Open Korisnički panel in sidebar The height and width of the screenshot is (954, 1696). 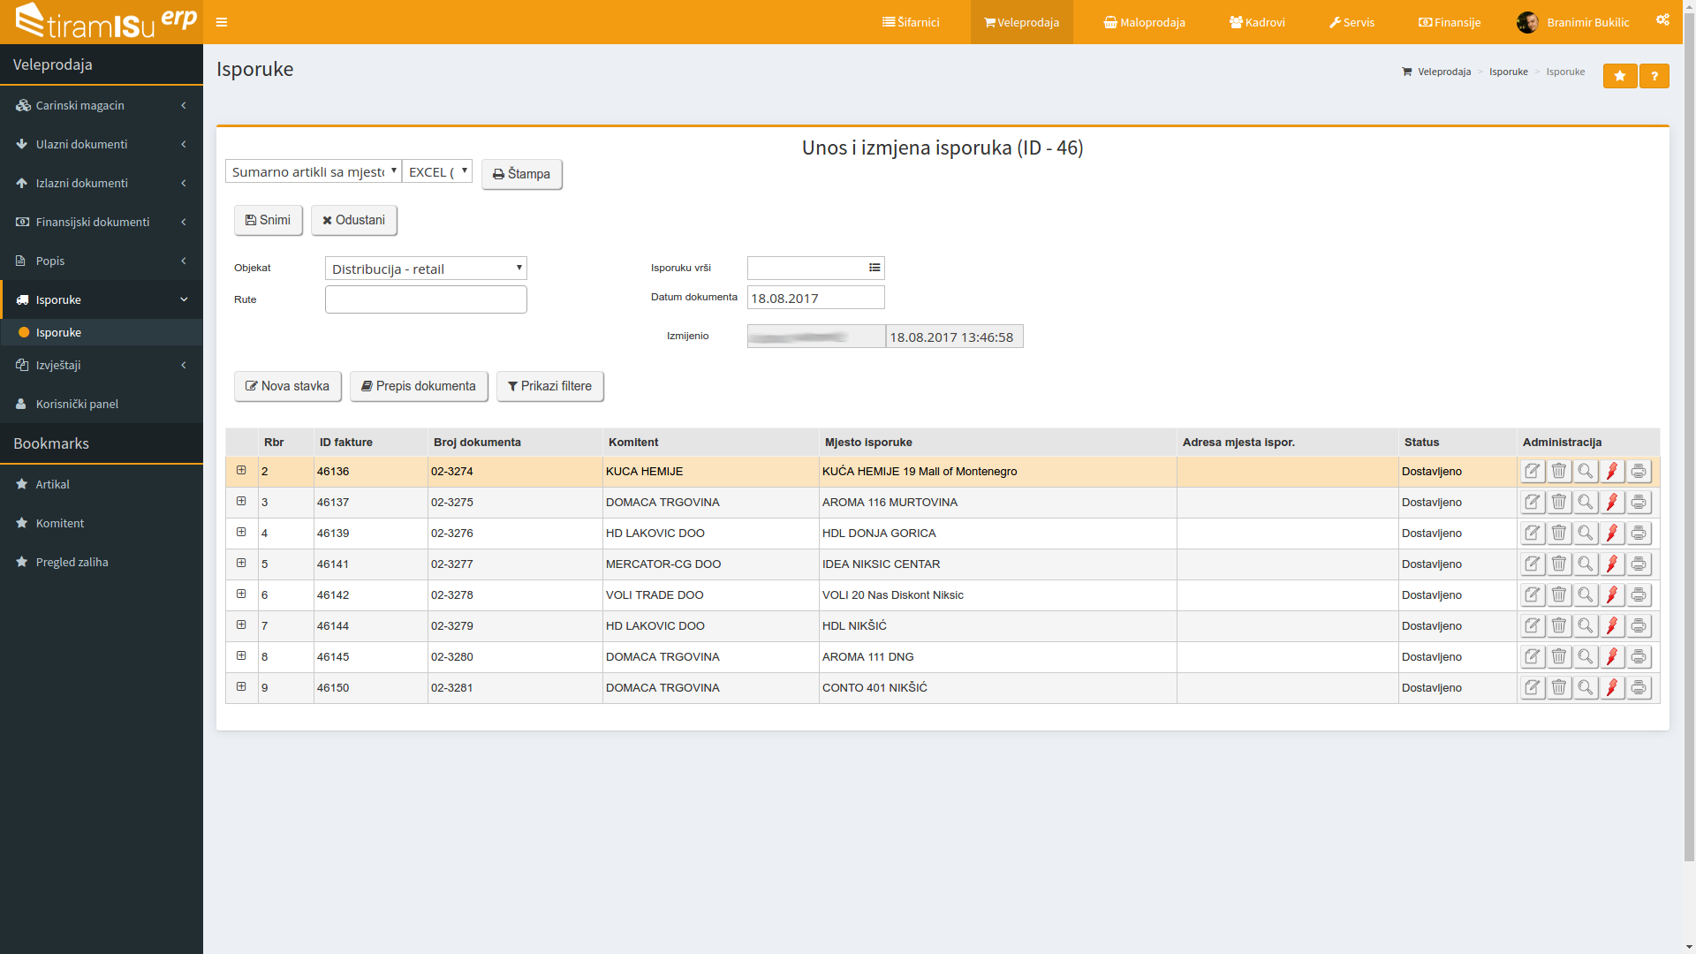(102, 404)
